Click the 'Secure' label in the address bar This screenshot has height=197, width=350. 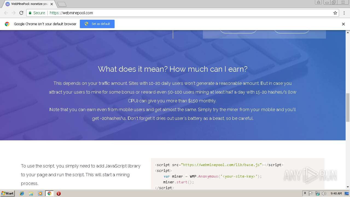click(x=39, y=13)
